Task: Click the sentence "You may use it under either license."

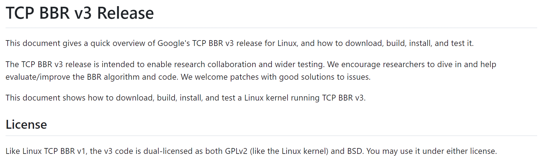Action: 432,151
